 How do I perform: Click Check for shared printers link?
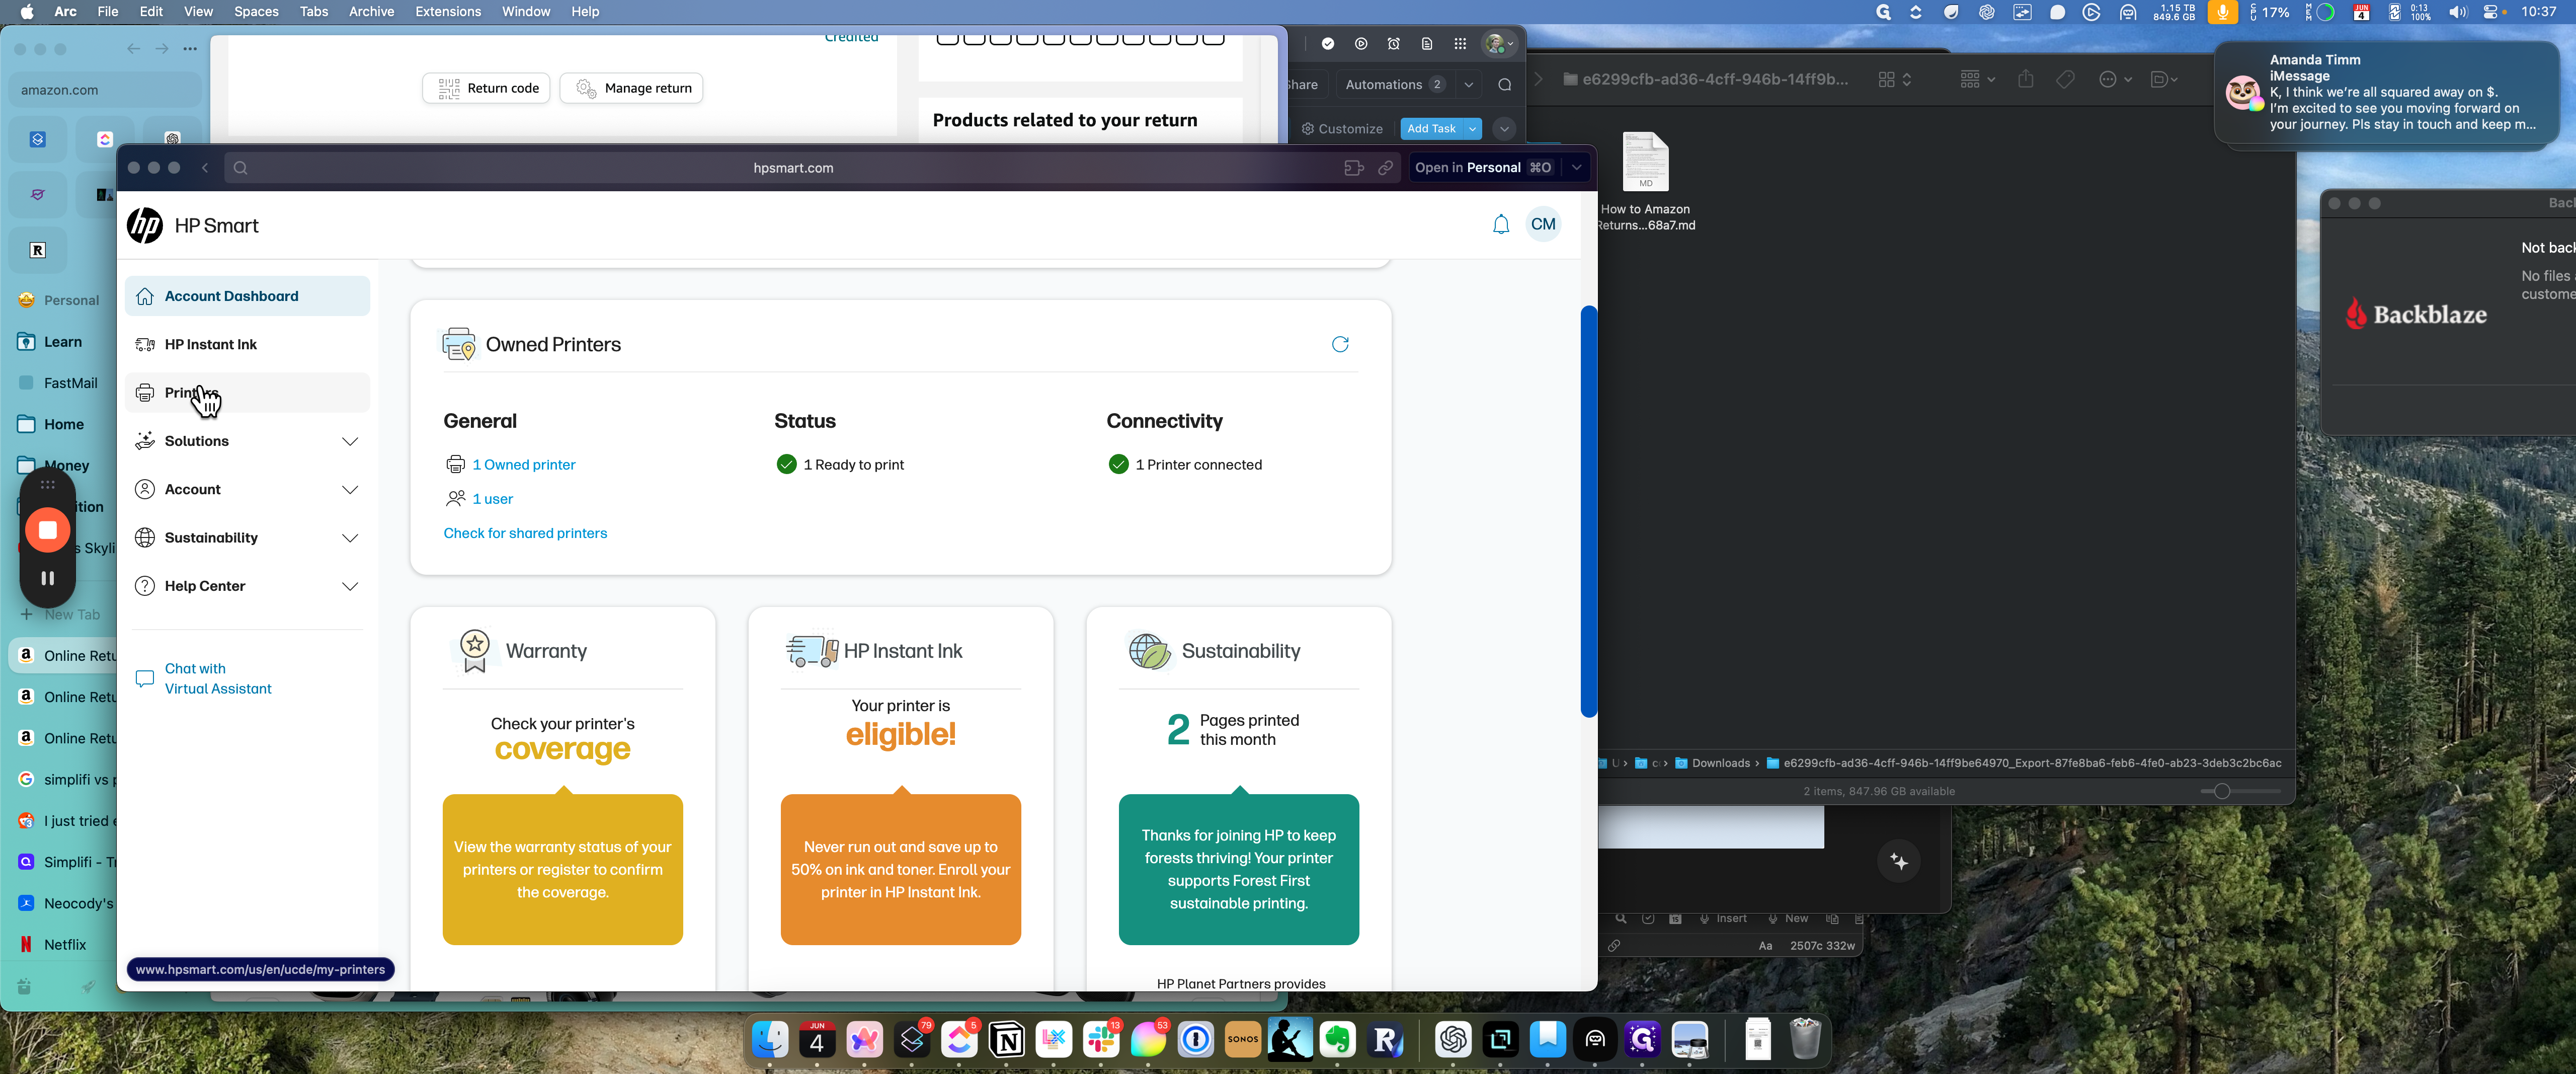(x=525, y=533)
